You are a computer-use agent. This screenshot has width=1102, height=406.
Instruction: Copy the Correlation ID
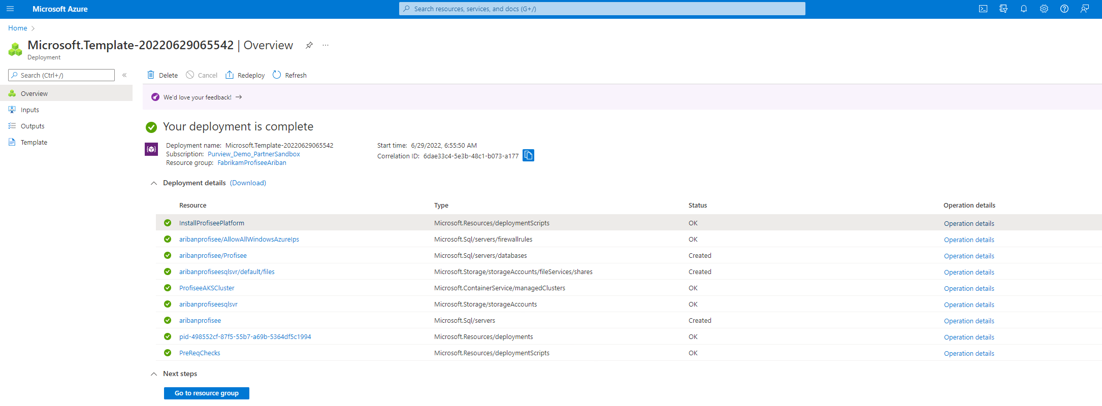[x=528, y=155]
